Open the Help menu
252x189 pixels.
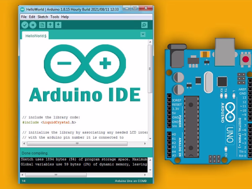tap(65, 17)
